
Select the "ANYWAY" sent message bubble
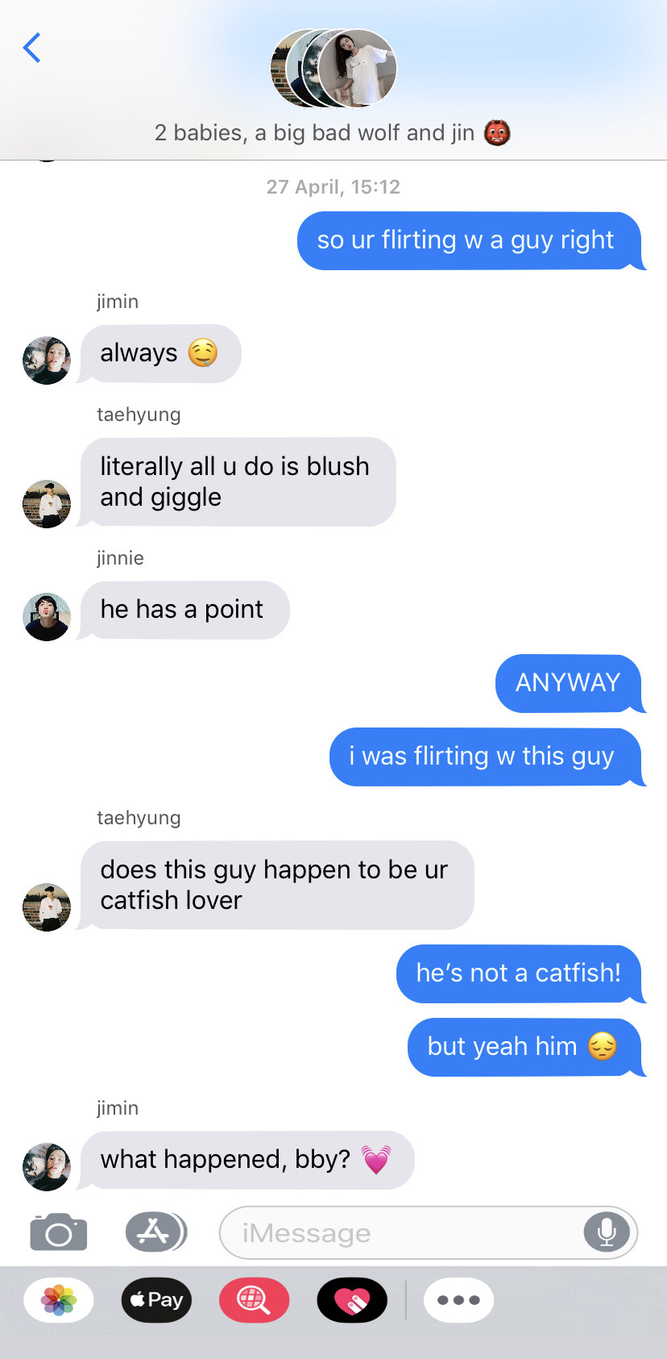click(569, 683)
